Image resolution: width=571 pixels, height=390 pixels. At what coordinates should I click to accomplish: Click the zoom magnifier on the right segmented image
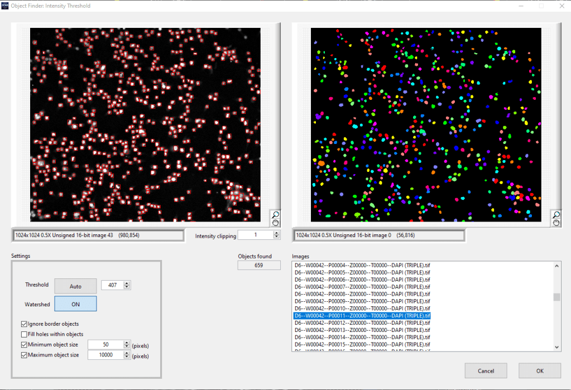pyautogui.click(x=555, y=215)
